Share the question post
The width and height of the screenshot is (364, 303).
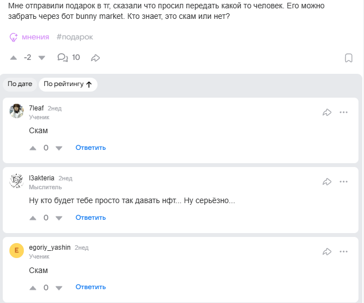click(x=95, y=58)
